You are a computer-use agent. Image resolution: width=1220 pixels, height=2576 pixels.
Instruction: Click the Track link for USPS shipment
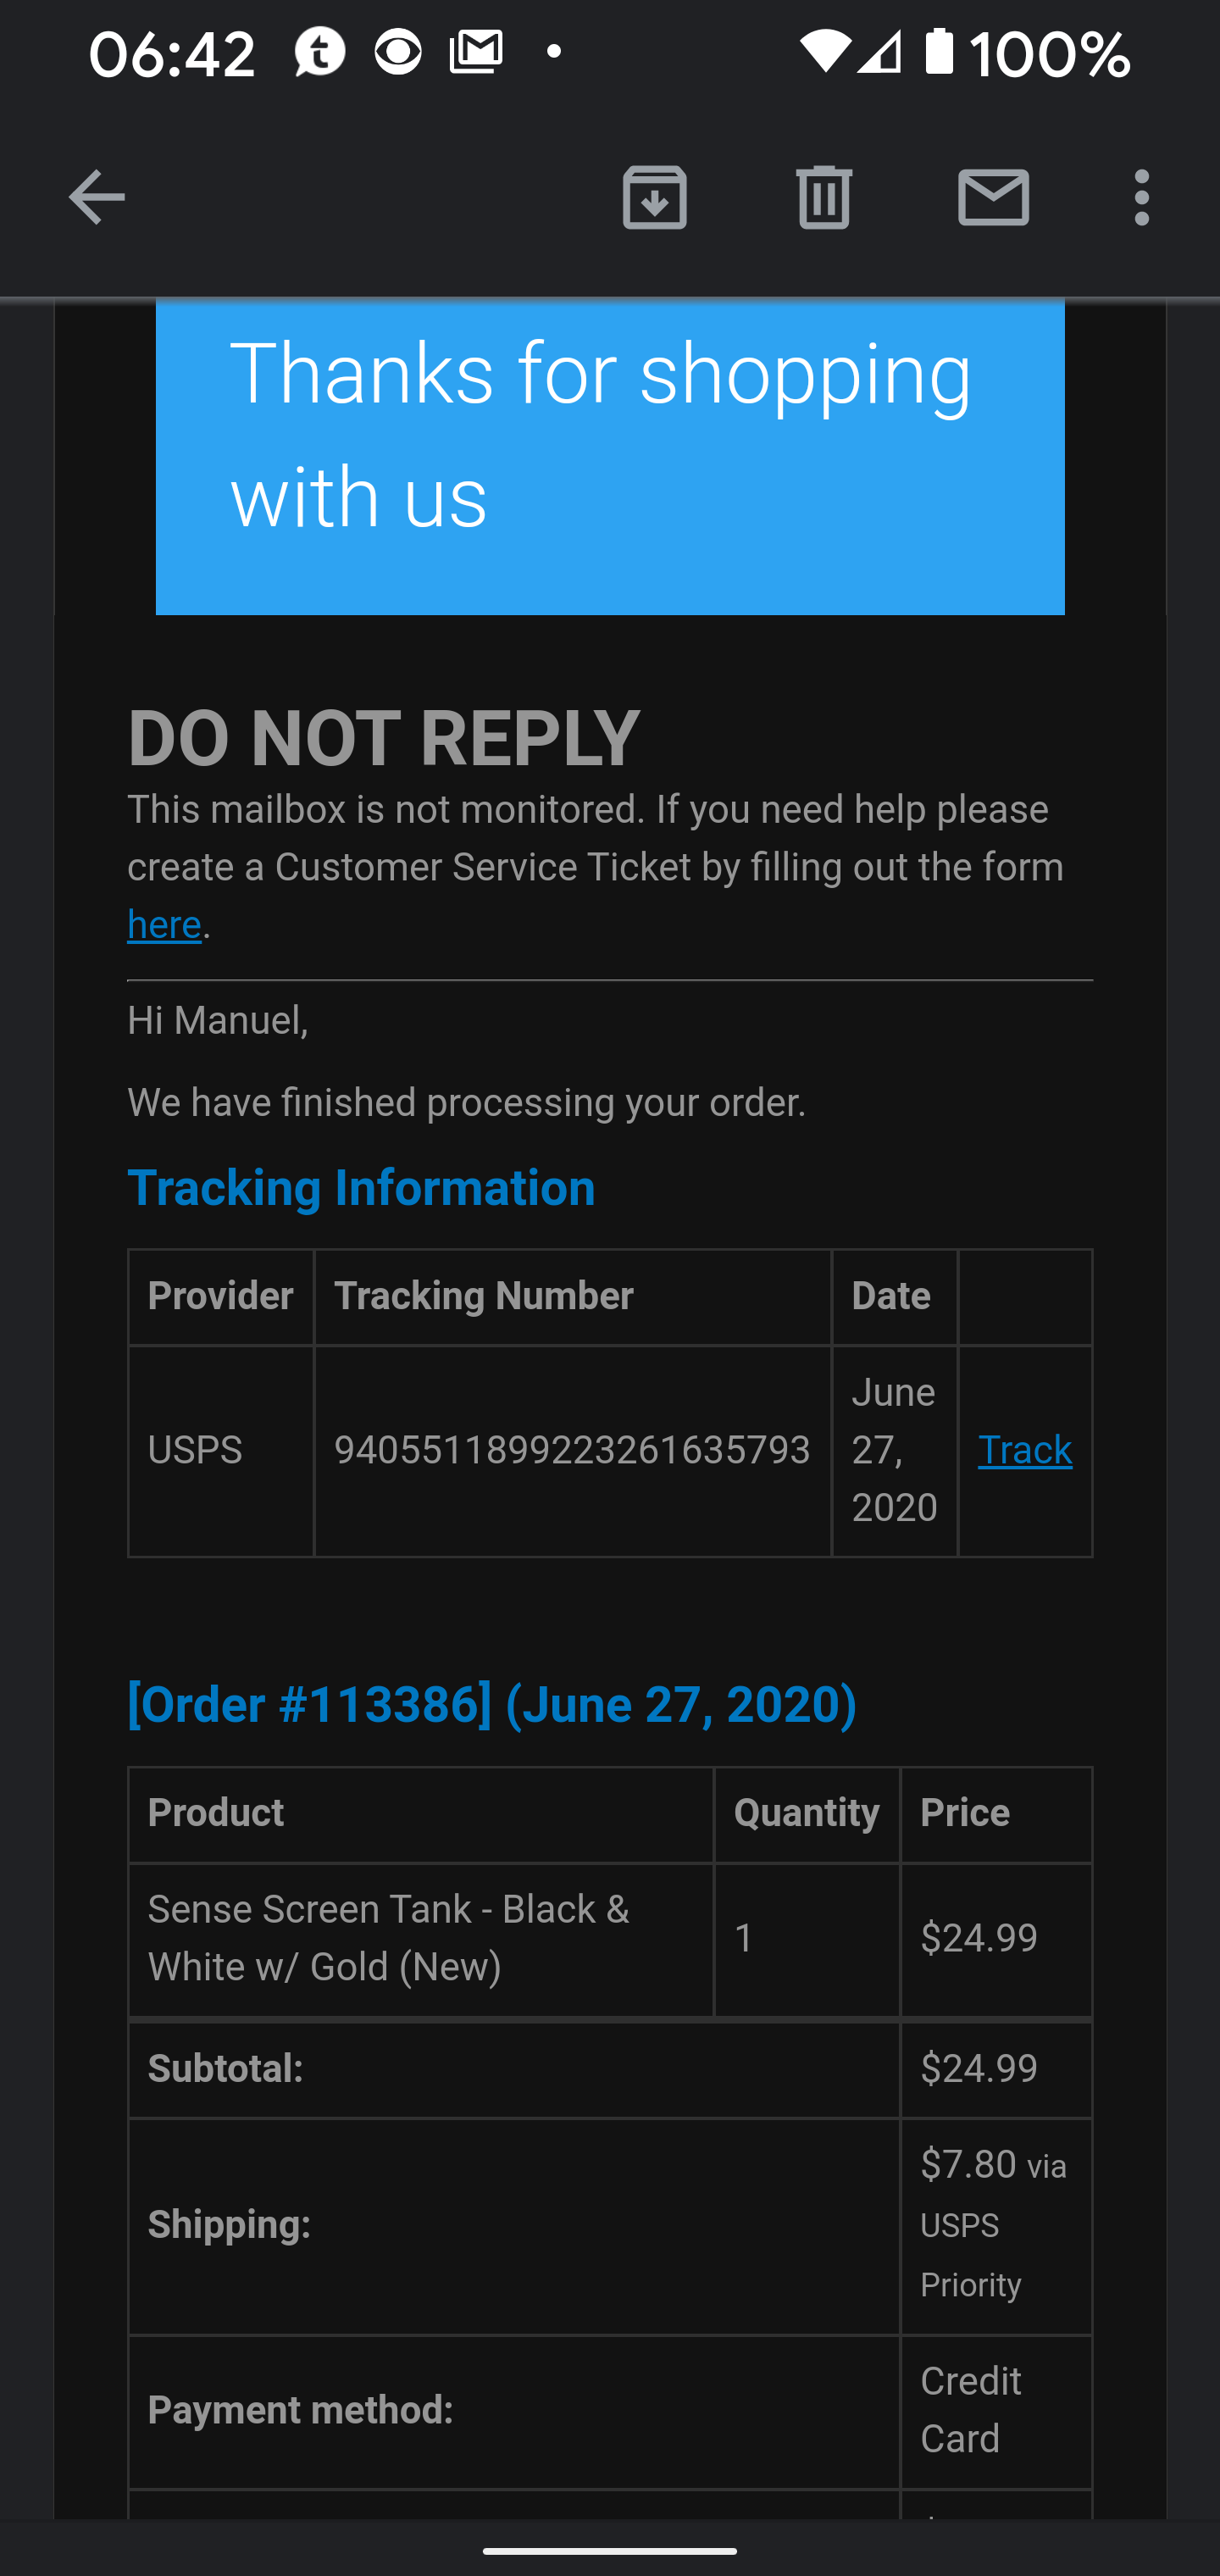tap(1024, 1451)
